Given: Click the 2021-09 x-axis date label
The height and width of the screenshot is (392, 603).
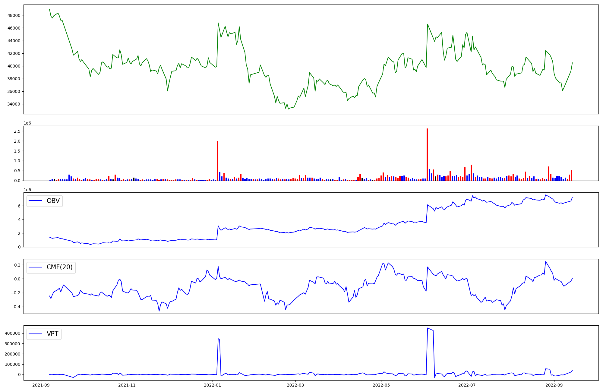Looking at the screenshot, I should point(41,385).
